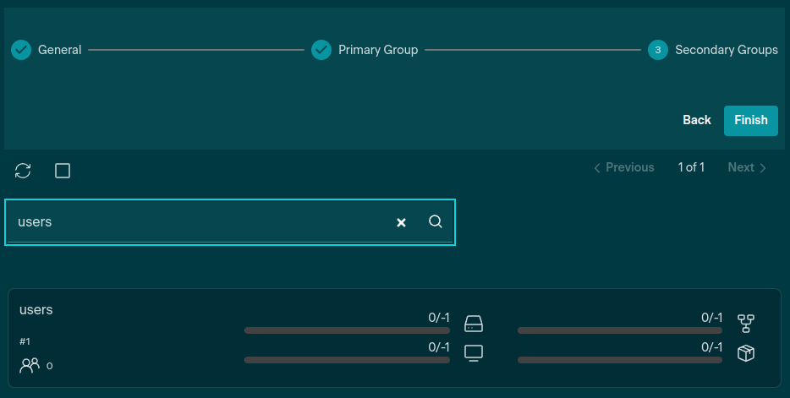Click the magnifier search icon

(x=436, y=221)
